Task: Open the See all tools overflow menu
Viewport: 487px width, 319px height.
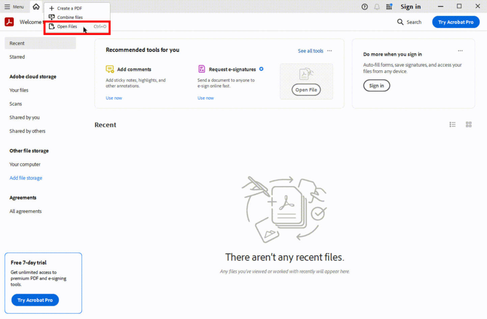Action: 330,50
